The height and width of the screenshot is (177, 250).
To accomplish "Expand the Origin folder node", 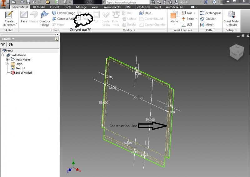I will [7, 64].
